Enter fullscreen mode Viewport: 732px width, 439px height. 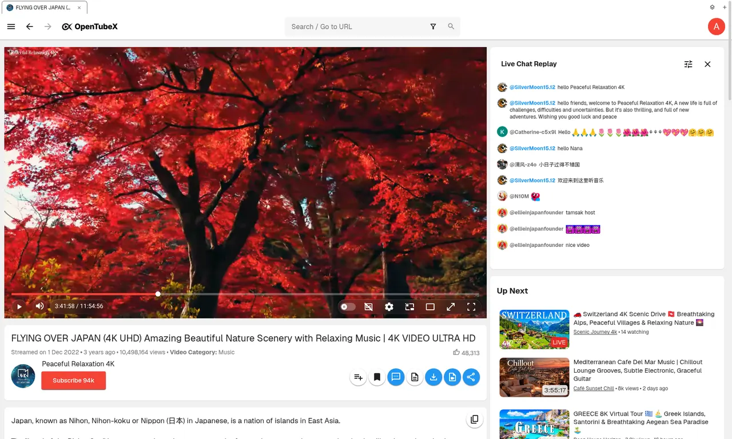point(471,307)
